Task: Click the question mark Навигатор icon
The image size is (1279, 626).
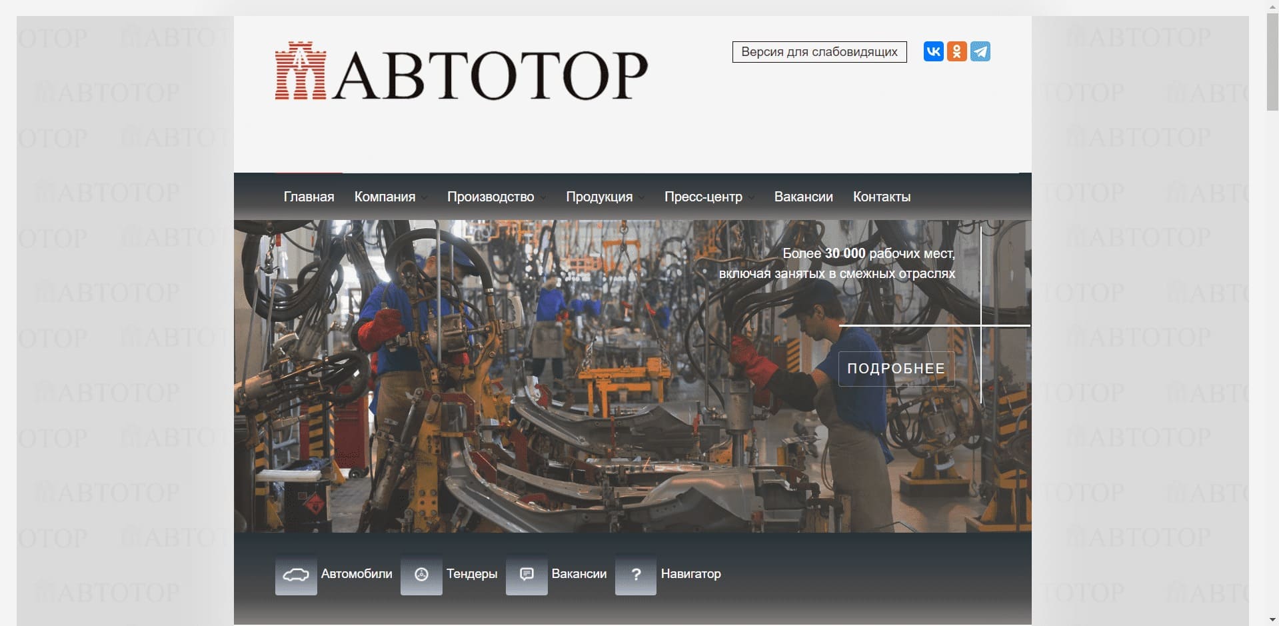Action: pyautogui.click(x=636, y=574)
